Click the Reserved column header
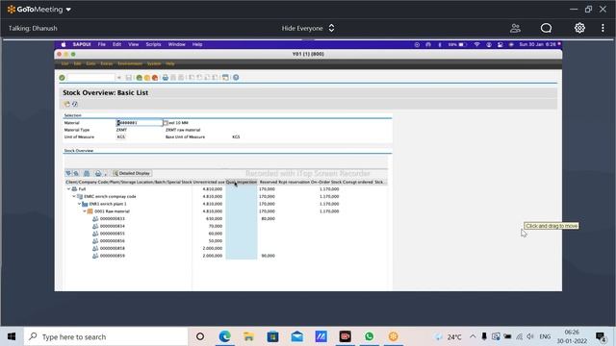 pos(269,182)
